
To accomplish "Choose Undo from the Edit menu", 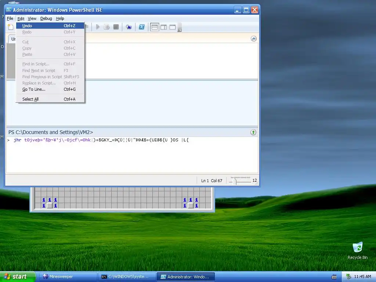I will click(x=50, y=26).
